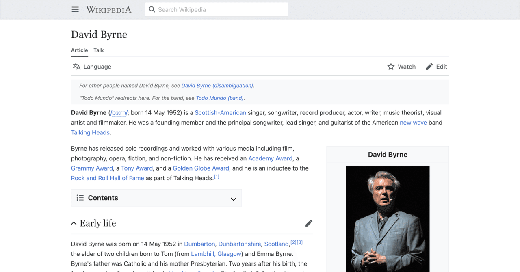This screenshot has width=520, height=272.
Task: Click the Early life heading text
Action: (98, 223)
